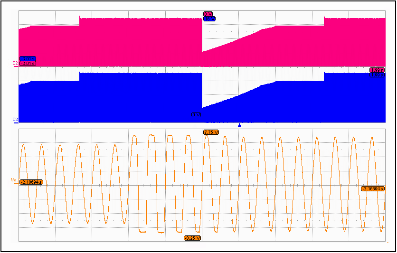Click the blue 1.99 s label on right
The height and width of the screenshot is (253, 397).
(376, 75)
